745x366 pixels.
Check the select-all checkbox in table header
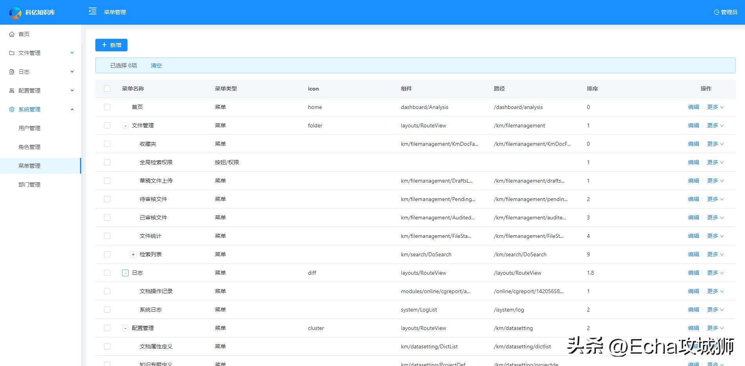tap(107, 89)
